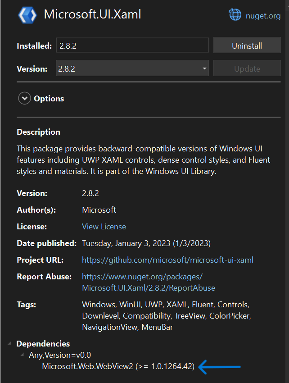The image size is (289, 383).
Task: Click inside the Installed version field
Action: coord(133,45)
